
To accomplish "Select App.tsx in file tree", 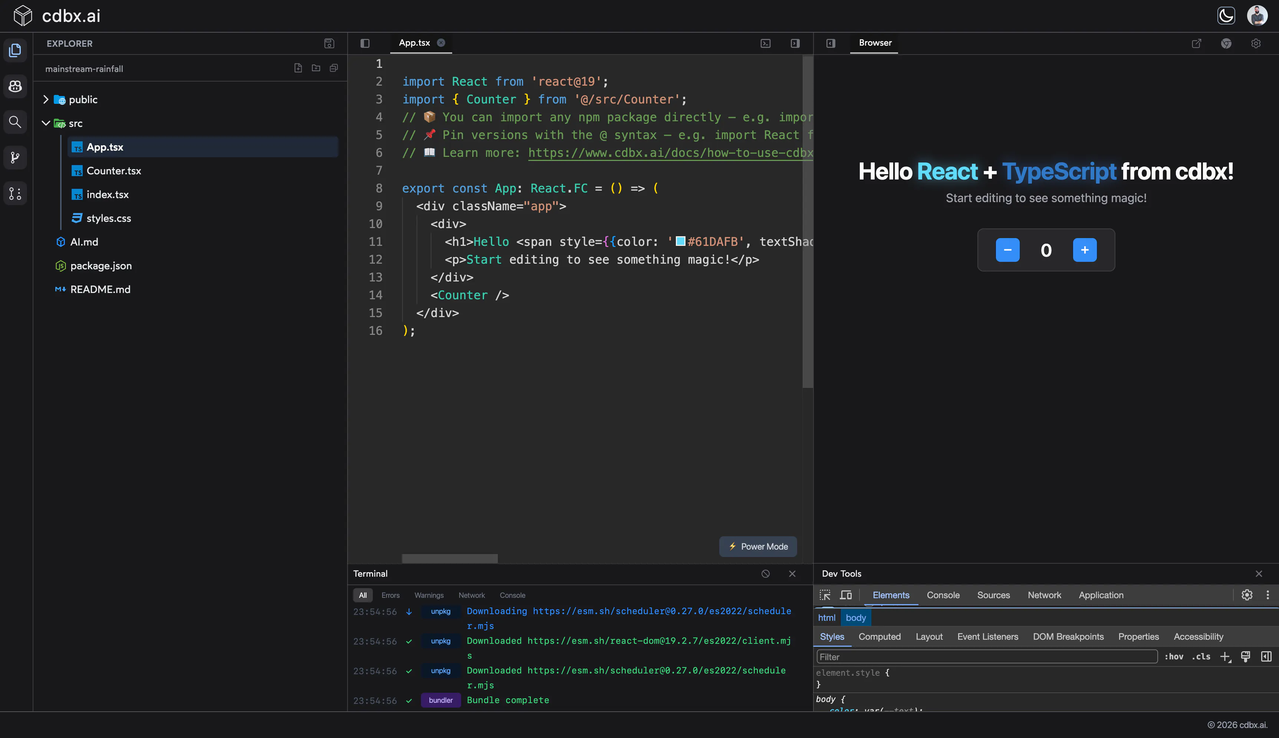I will (203, 147).
